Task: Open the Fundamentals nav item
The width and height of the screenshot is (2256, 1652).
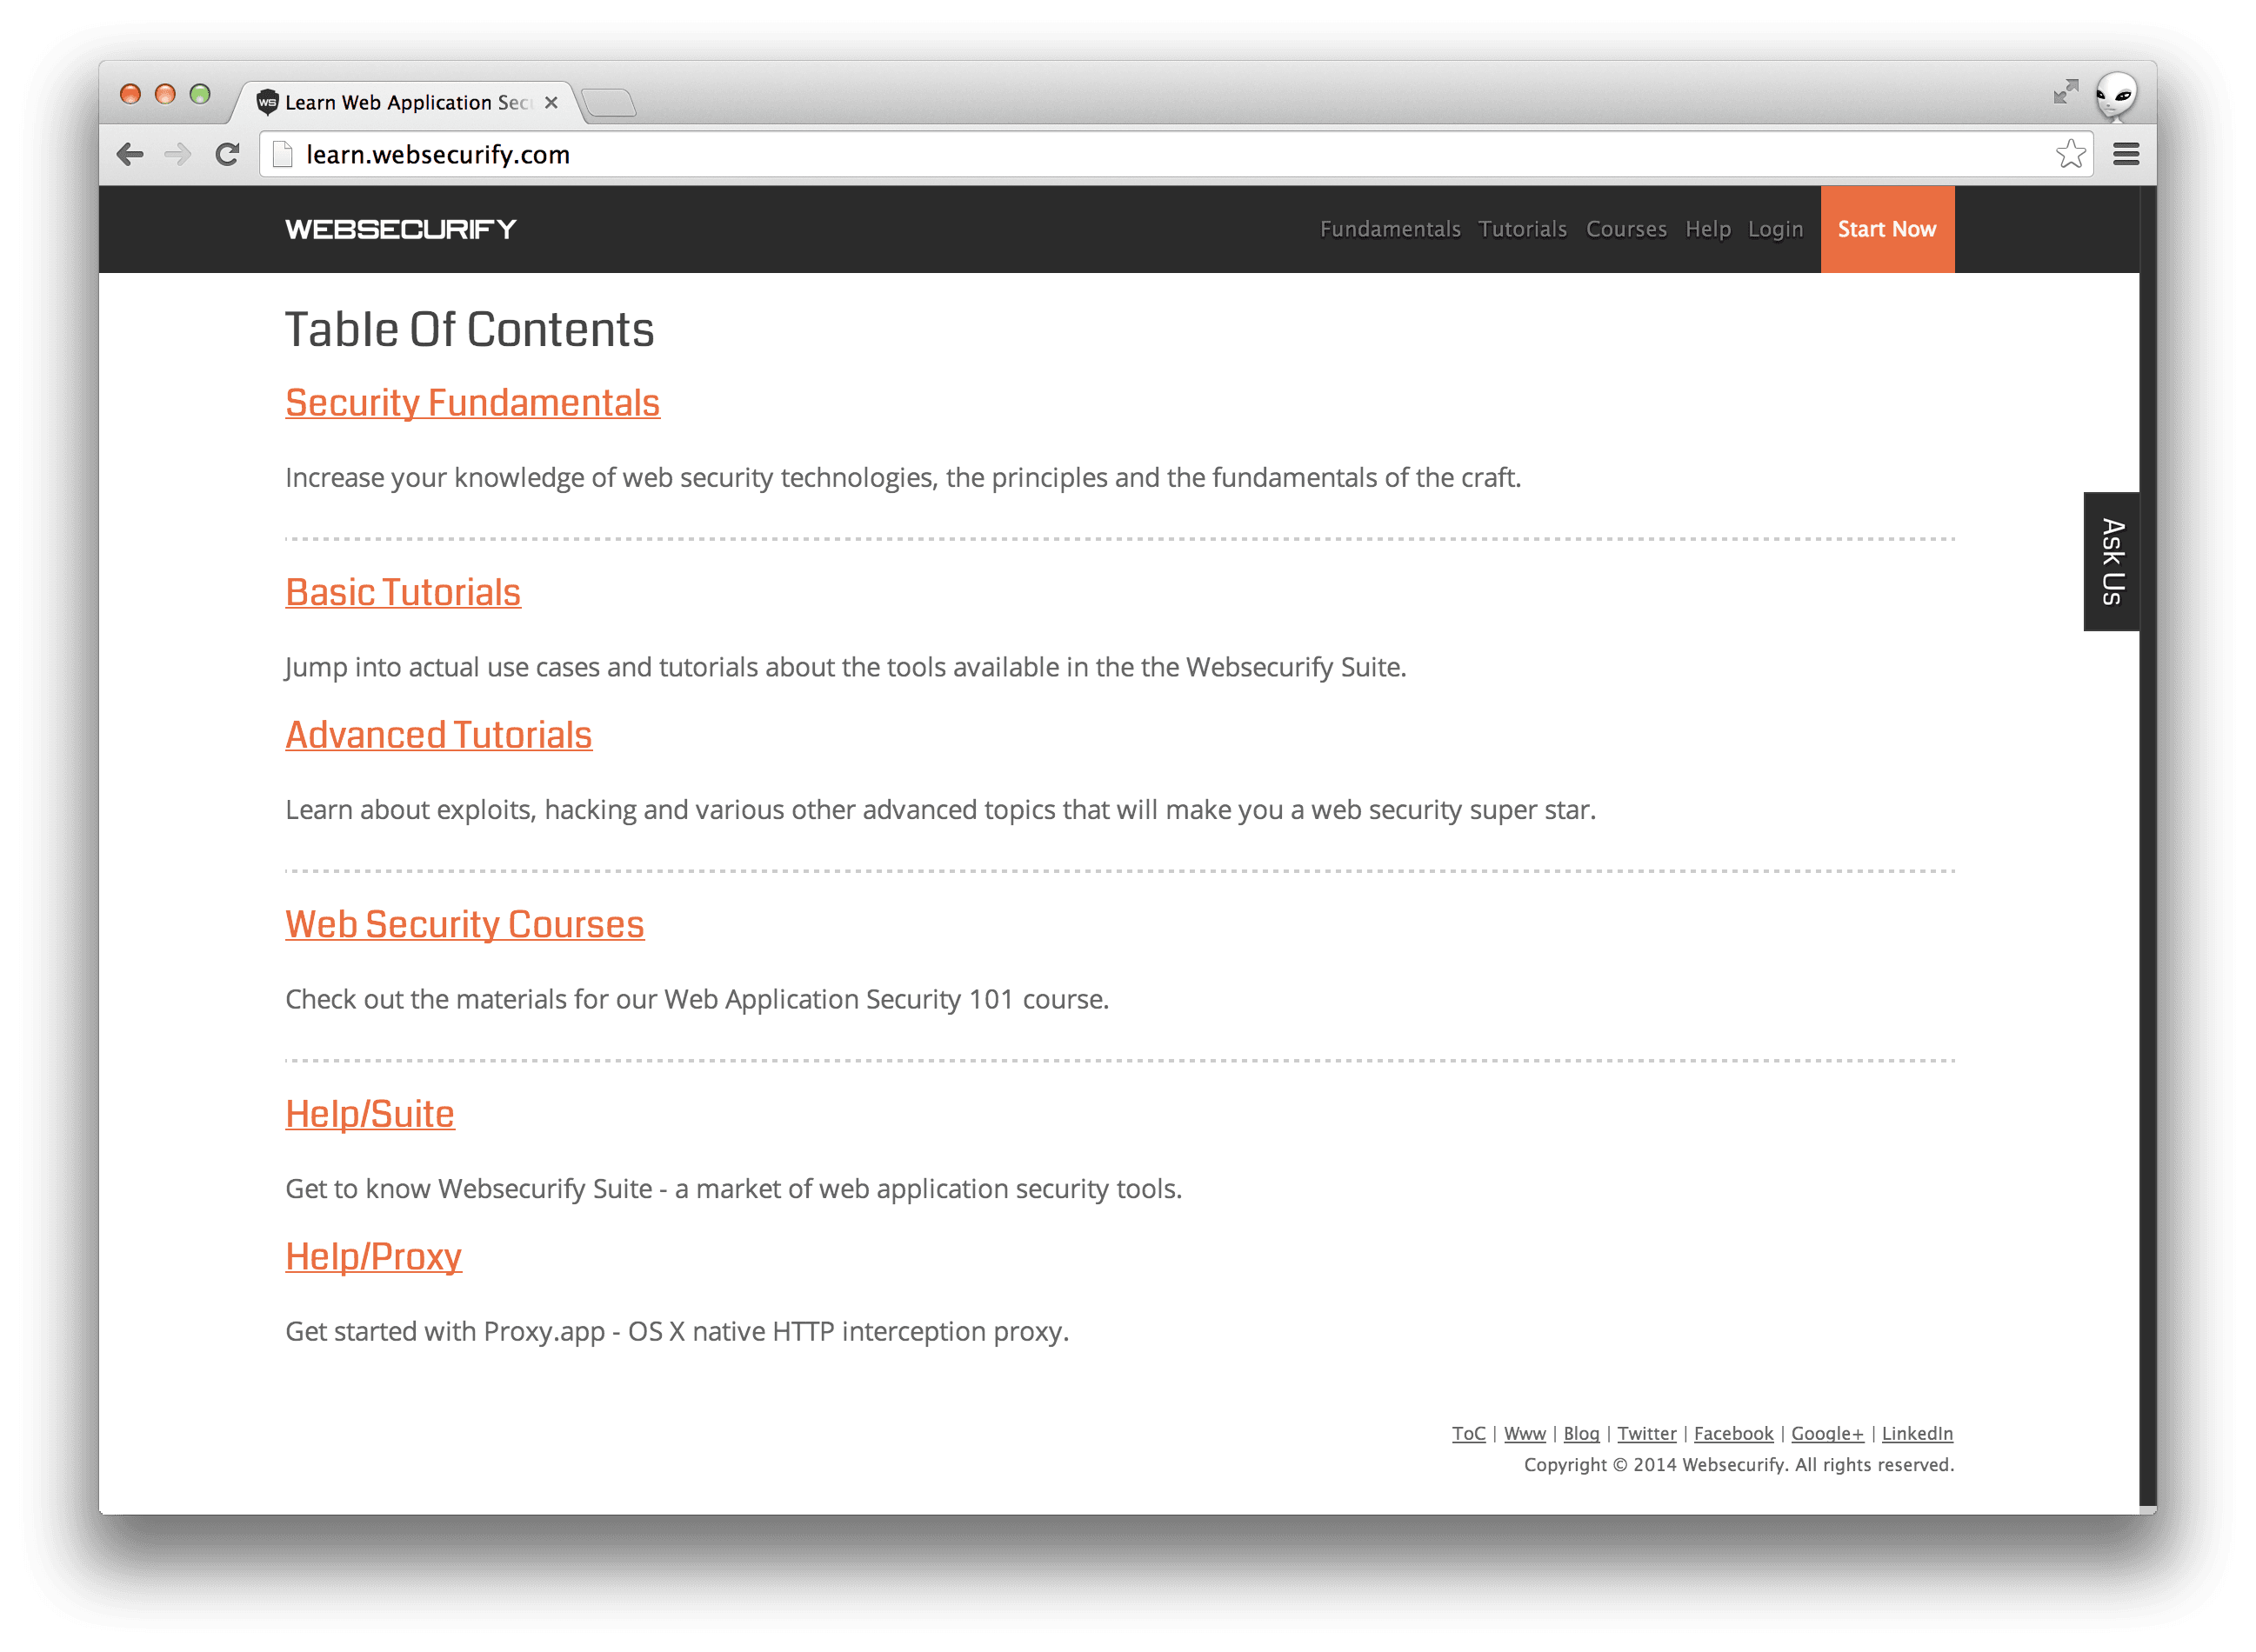Action: click(1389, 229)
